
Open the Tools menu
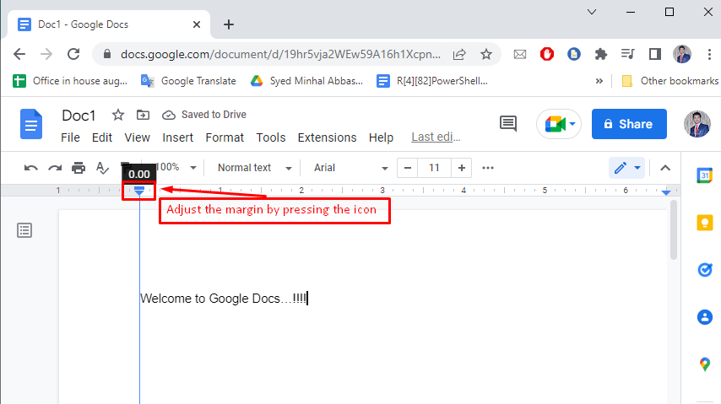coord(271,137)
